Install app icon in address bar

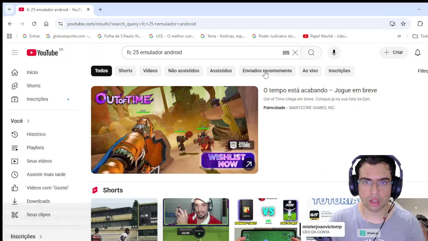pyautogui.click(x=393, y=24)
